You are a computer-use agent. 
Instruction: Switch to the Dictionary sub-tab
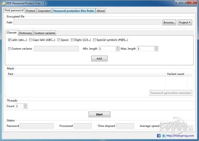(x=26, y=33)
